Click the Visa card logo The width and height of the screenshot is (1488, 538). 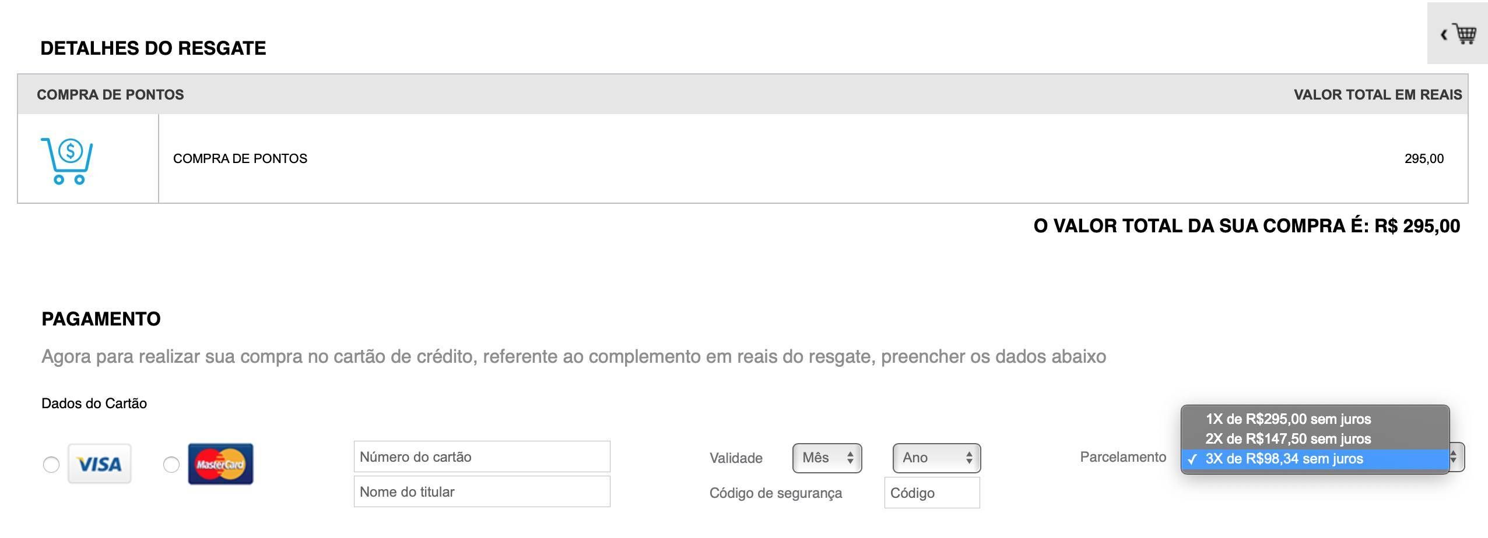(x=100, y=464)
